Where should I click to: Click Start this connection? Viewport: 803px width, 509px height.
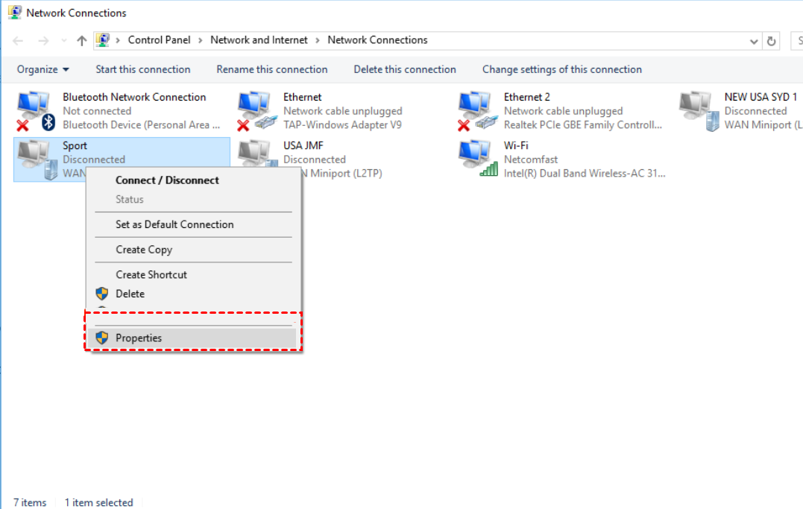(143, 69)
